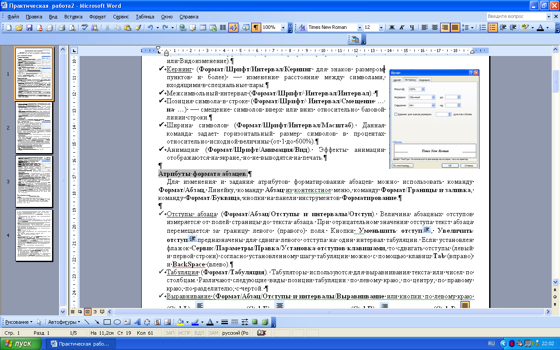Select the Rectangle drawing tool
Screen dimensions: 560x350
point(107,322)
